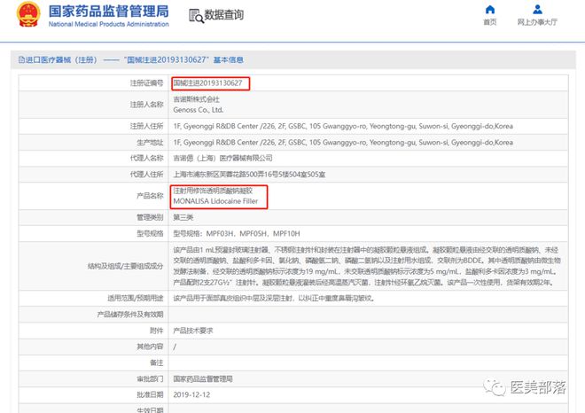
Task: Click approval date 2019-12-12
Action: point(191,394)
